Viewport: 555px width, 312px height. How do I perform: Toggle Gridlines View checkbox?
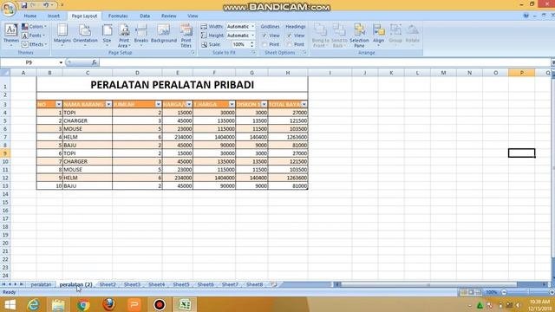(264, 36)
